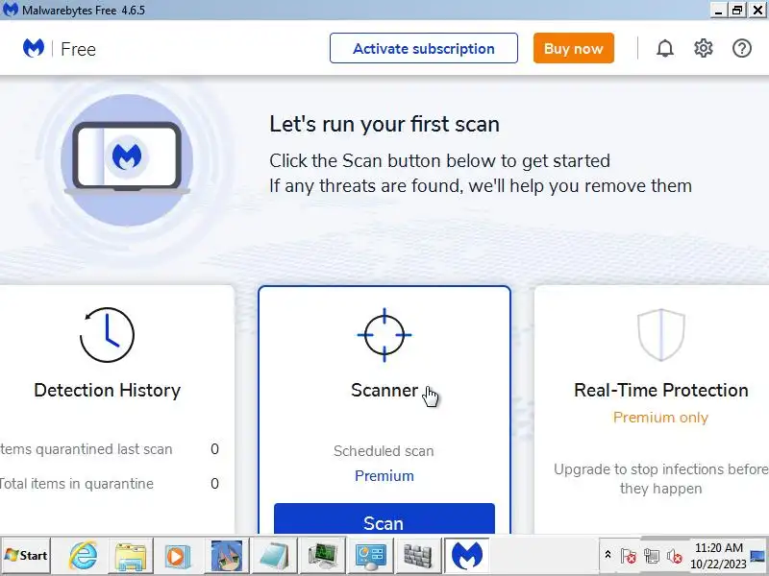Click the Scanner crosshair icon
Image resolution: width=769 pixels, height=576 pixels.
(x=384, y=335)
